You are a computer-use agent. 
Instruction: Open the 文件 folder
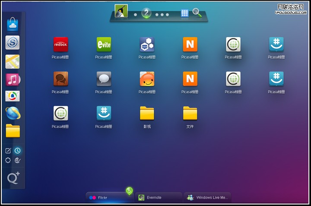point(190,114)
